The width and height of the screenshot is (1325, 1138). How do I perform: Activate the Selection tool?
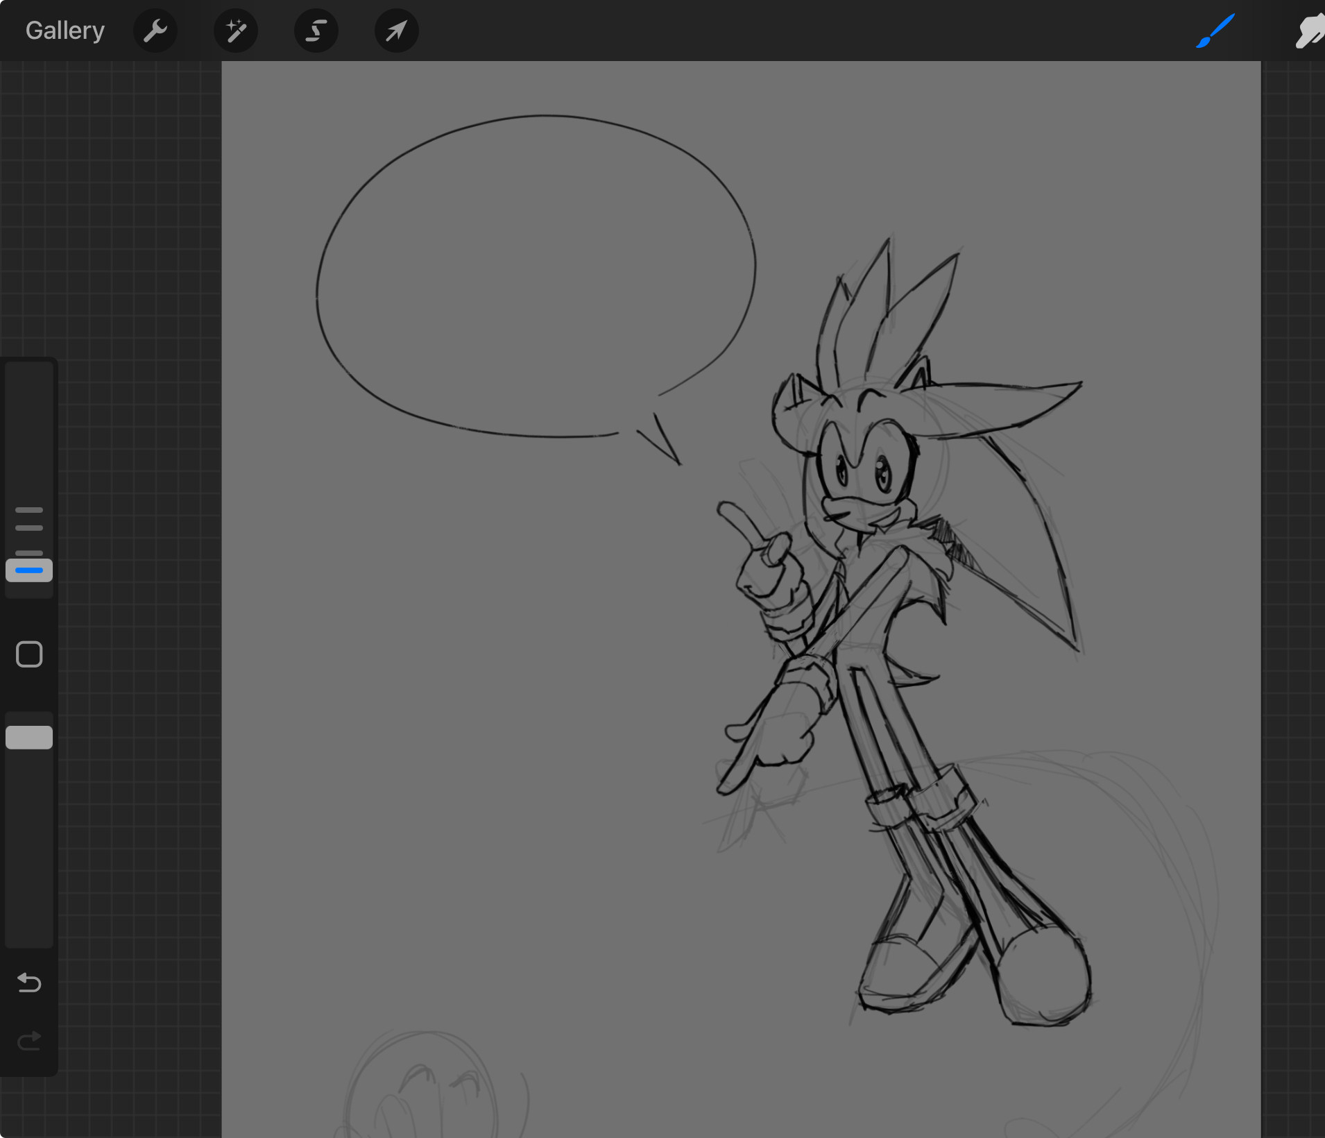(x=316, y=31)
